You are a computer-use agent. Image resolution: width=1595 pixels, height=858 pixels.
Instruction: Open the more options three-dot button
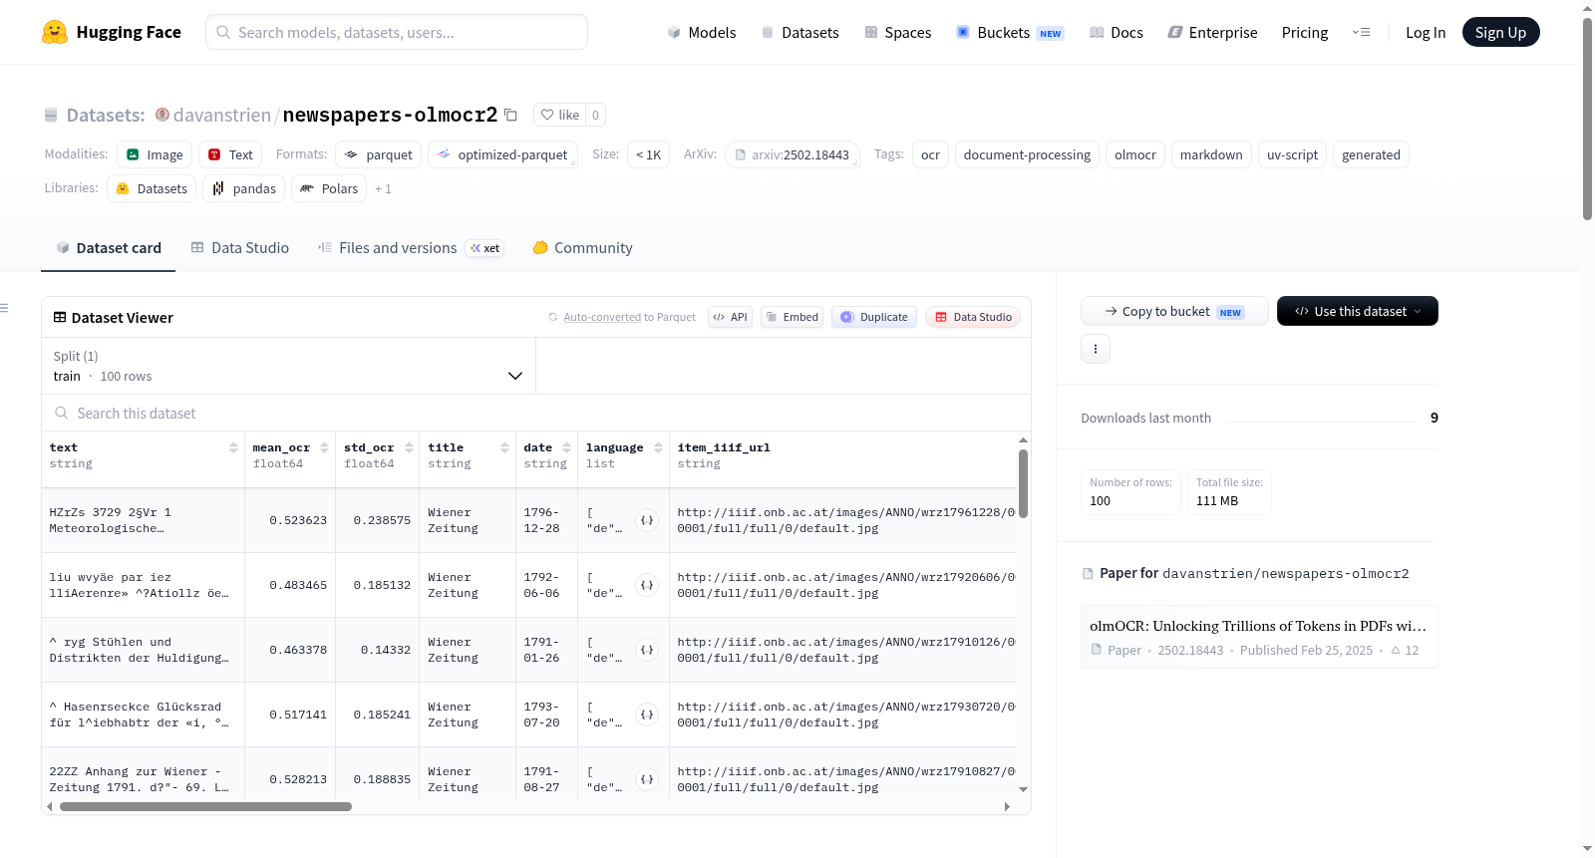coord(1096,349)
